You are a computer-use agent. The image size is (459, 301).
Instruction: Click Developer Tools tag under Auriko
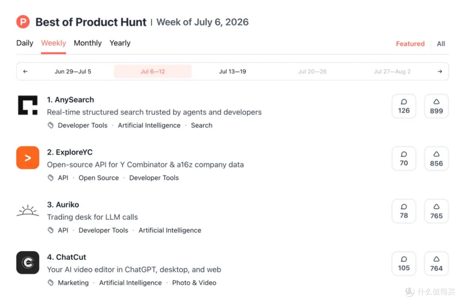coord(103,230)
